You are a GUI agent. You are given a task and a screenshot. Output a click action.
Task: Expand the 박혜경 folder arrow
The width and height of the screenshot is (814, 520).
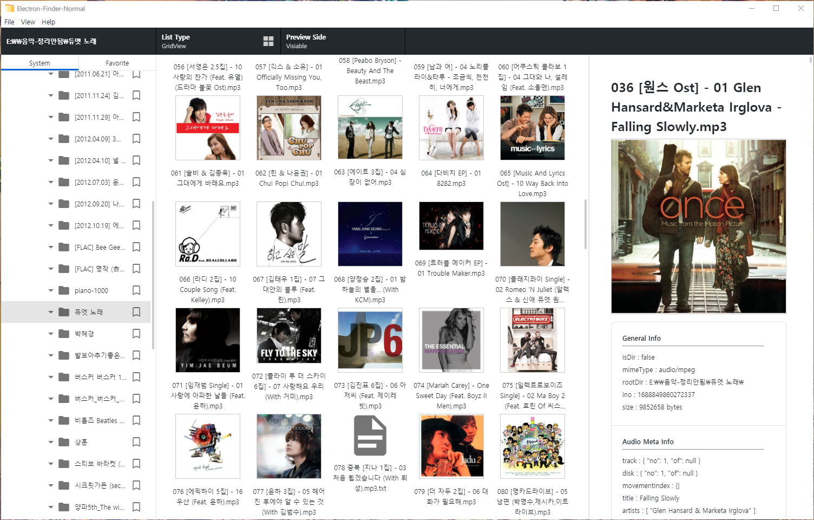pyautogui.click(x=51, y=334)
